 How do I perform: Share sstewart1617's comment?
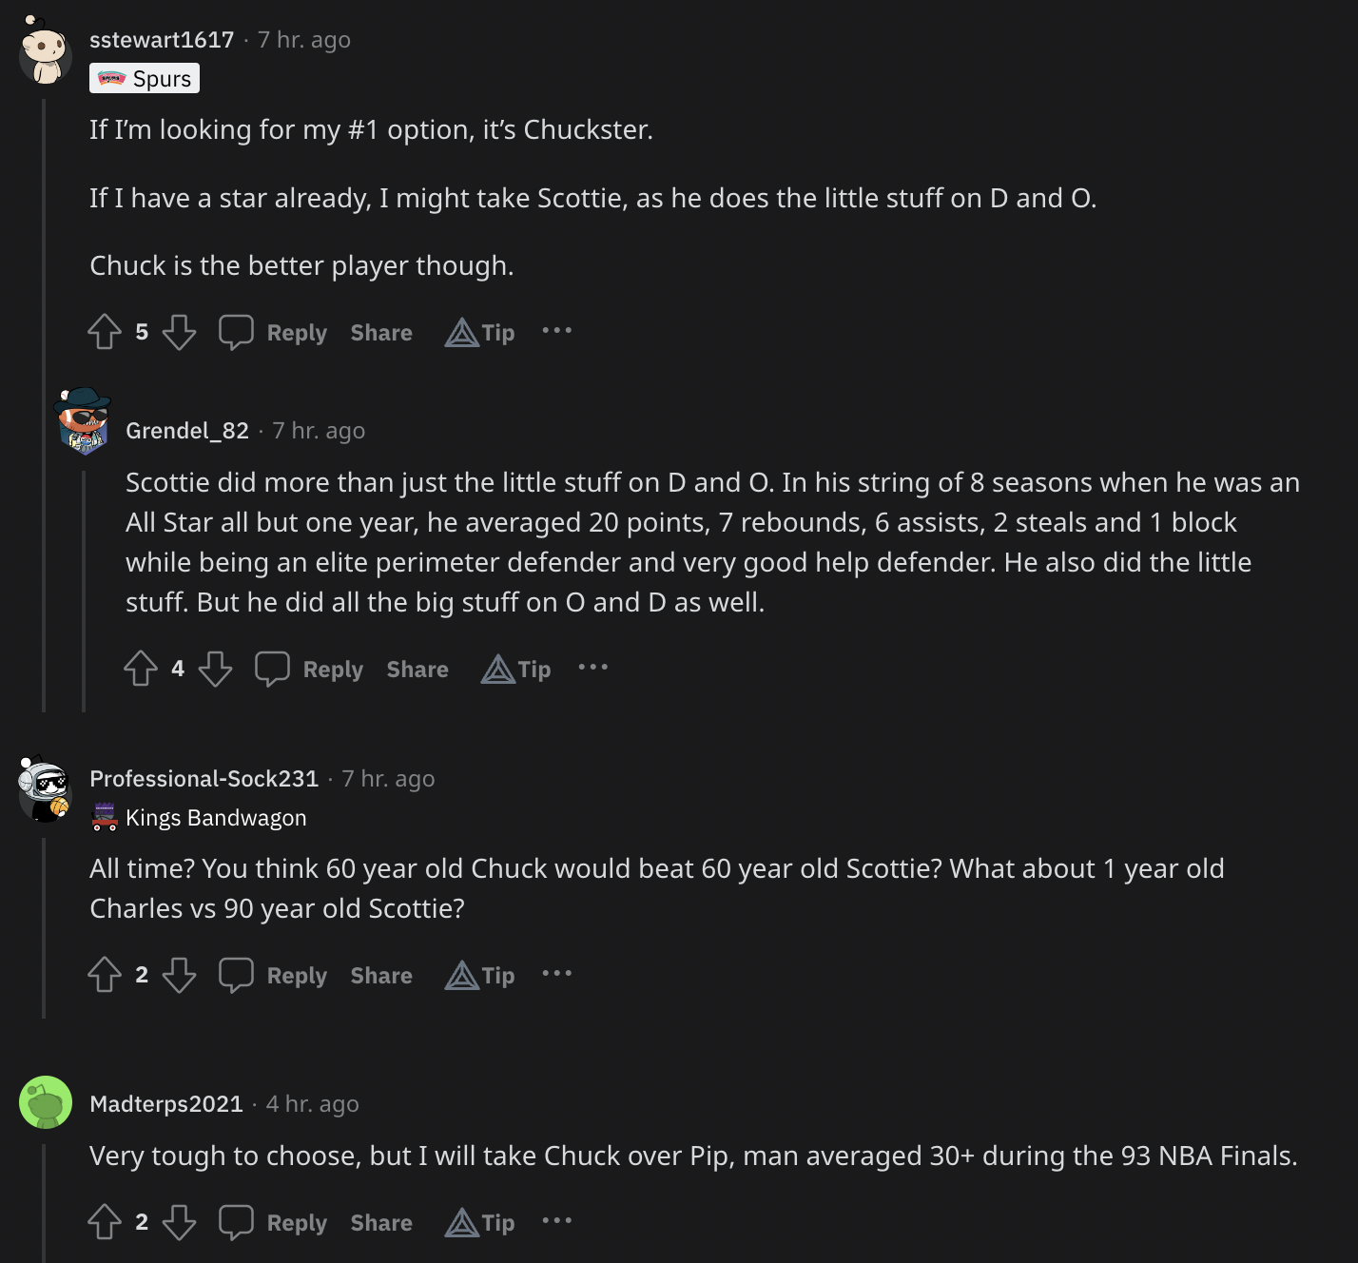(x=381, y=332)
